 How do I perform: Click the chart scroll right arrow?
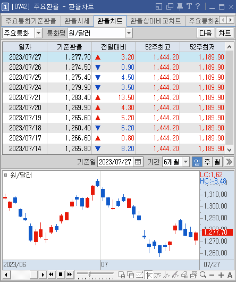coord(43,275)
